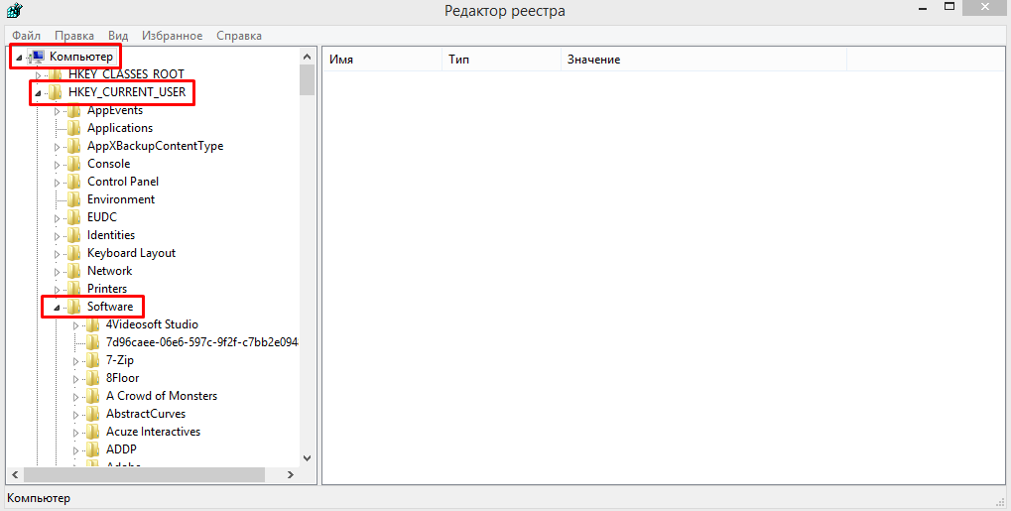Collapse the HKEY_CURRENT_USER node
This screenshot has width=1011, height=511.
(x=38, y=94)
